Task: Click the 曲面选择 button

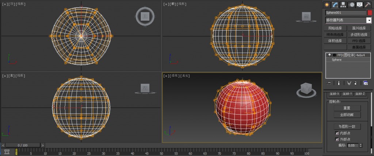Action: point(359,47)
